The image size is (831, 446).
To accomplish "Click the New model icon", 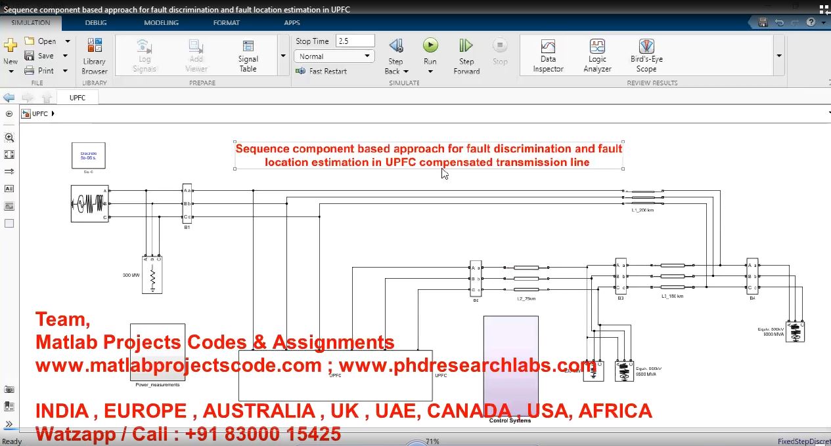I will (11, 46).
